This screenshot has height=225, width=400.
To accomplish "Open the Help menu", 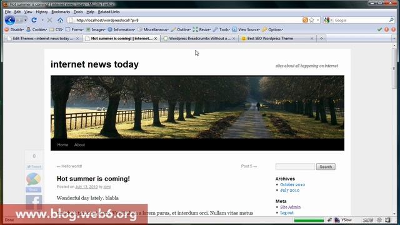I will click(90, 12).
